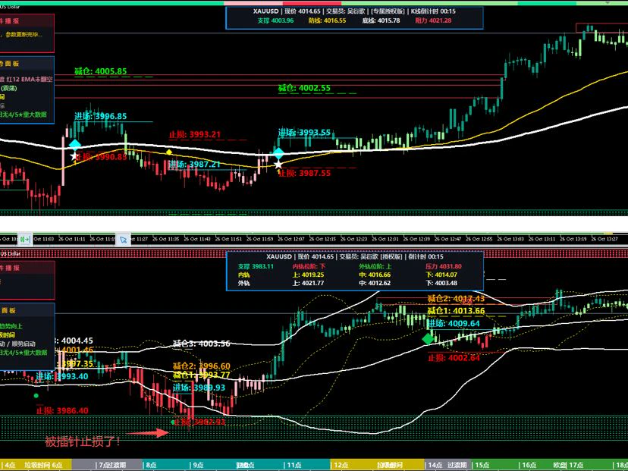Click the 阻力 4021.28 value in the top info box
This screenshot has width=628, height=471.
point(433,20)
